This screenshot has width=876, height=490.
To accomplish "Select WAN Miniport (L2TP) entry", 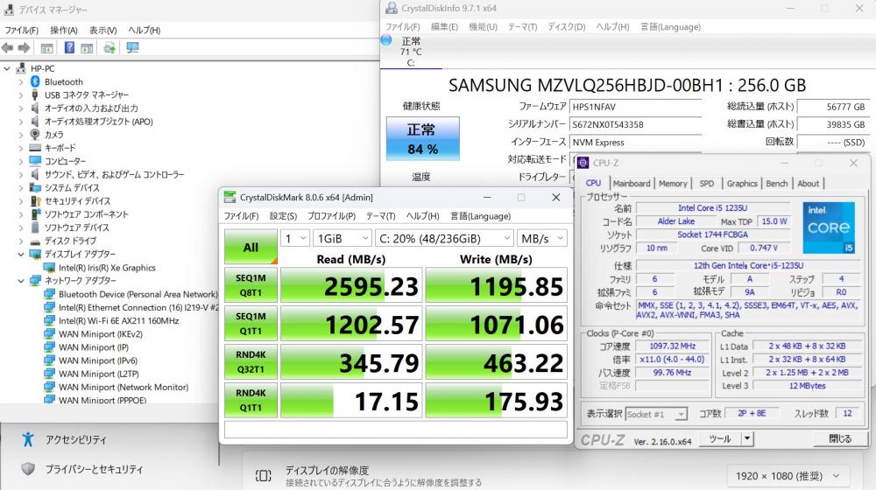I will tap(99, 374).
